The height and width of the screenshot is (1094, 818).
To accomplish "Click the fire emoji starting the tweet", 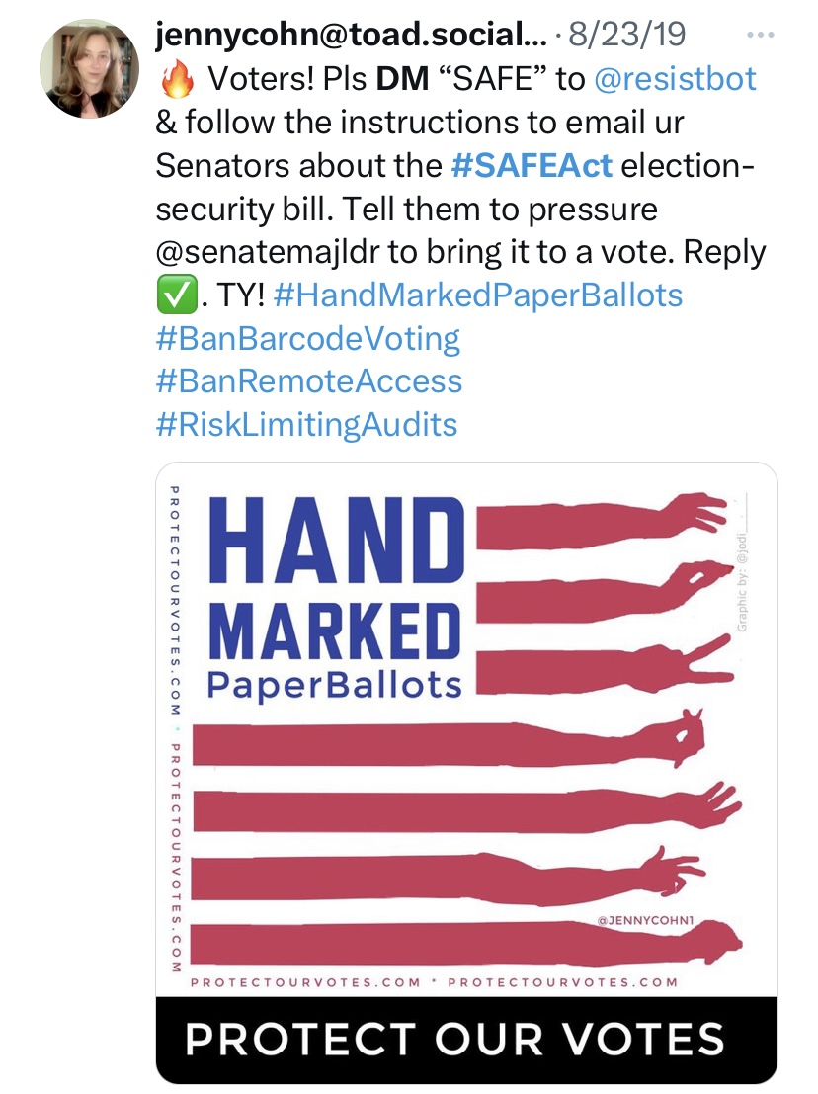I will pos(178,79).
